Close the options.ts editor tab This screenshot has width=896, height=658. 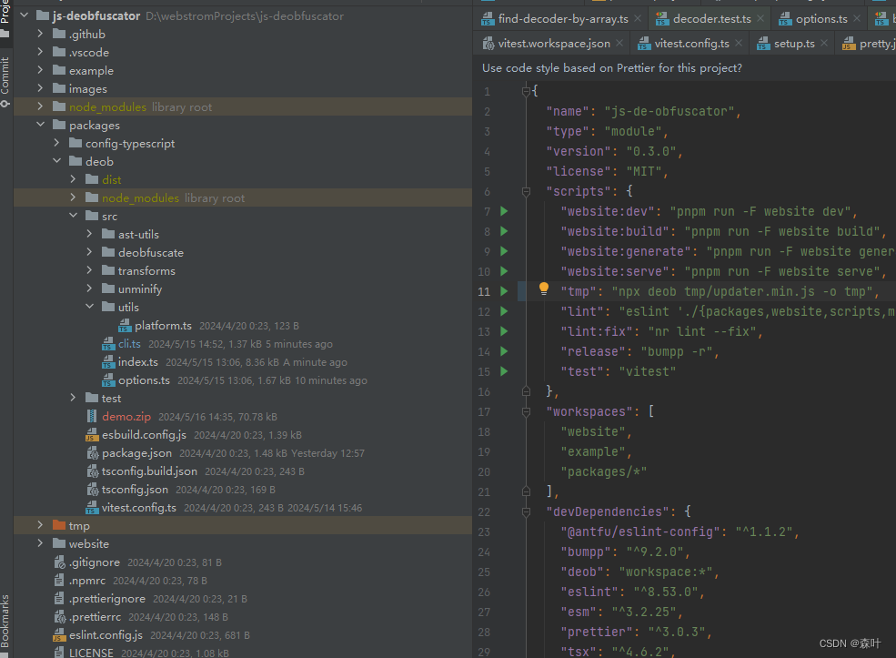tap(857, 19)
